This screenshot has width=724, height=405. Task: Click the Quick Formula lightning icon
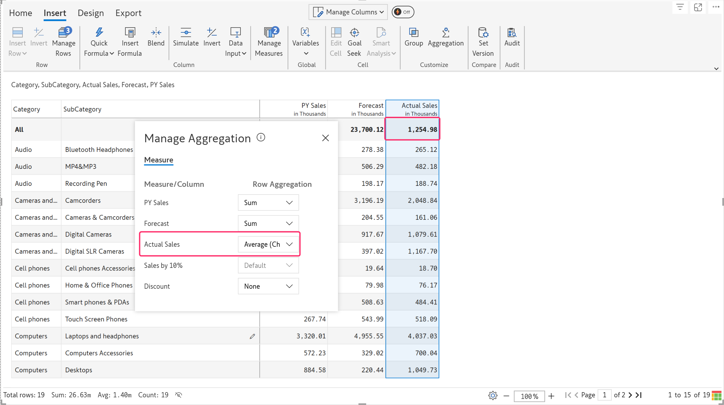click(x=99, y=33)
